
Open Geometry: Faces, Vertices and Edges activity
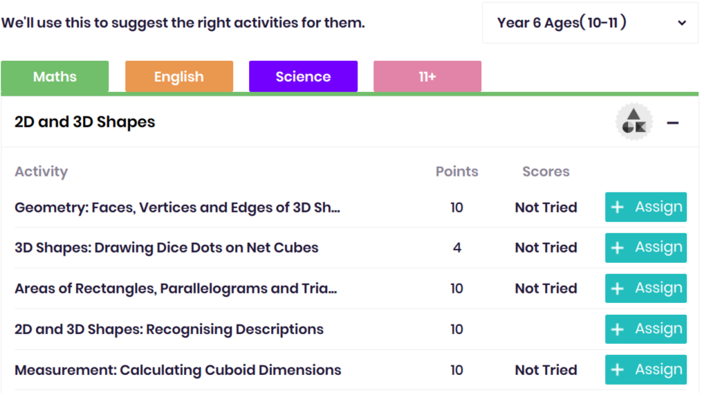(x=177, y=208)
